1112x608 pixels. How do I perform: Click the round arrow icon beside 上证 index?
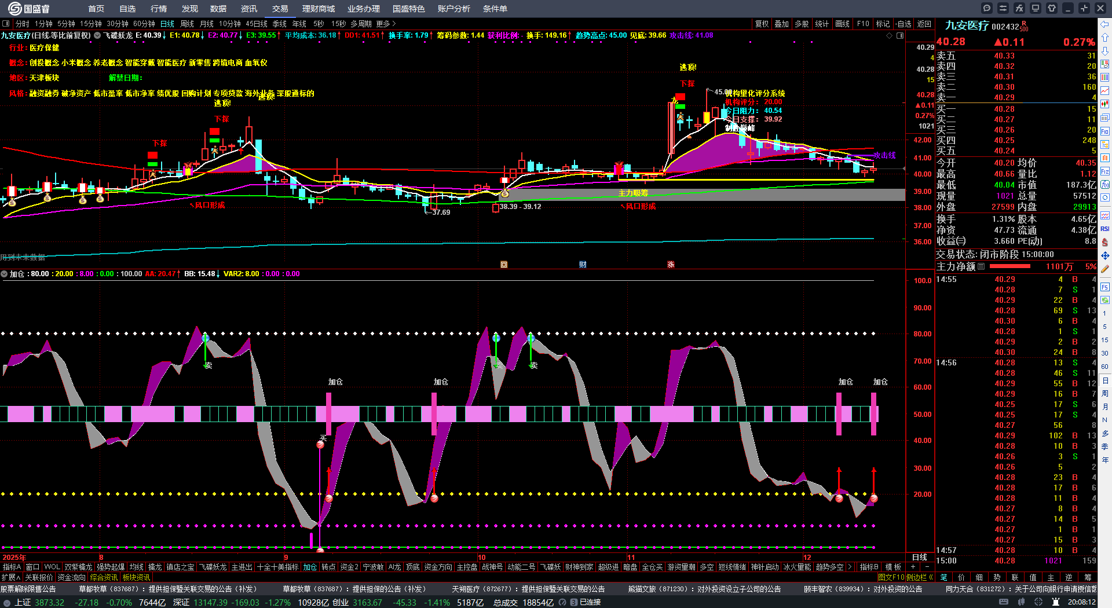(x=7, y=603)
